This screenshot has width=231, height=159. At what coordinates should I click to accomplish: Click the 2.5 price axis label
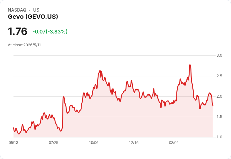click(x=219, y=76)
